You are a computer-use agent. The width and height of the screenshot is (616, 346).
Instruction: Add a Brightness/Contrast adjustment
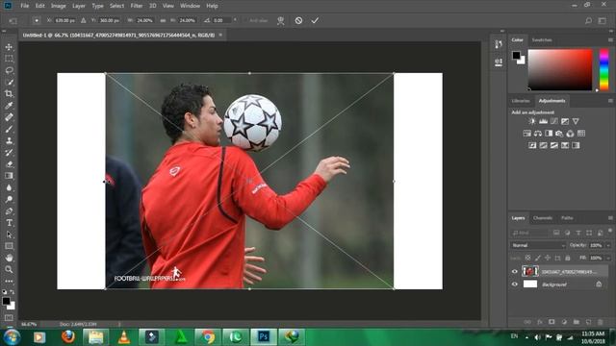click(x=532, y=121)
